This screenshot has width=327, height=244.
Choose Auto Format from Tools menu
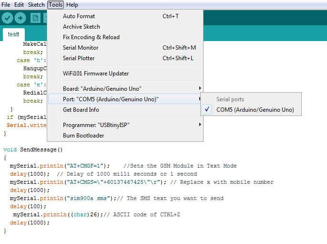(x=79, y=16)
